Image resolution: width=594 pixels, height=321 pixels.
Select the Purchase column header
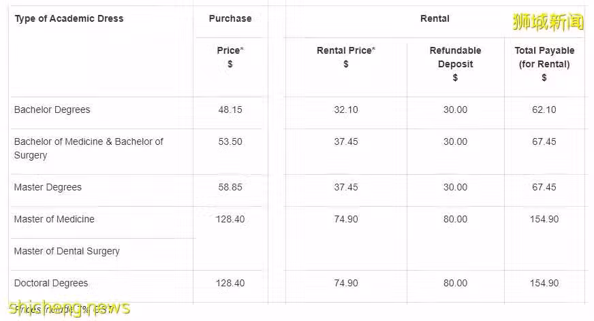point(230,18)
